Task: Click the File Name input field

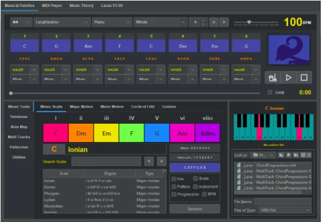Action: click(283, 201)
